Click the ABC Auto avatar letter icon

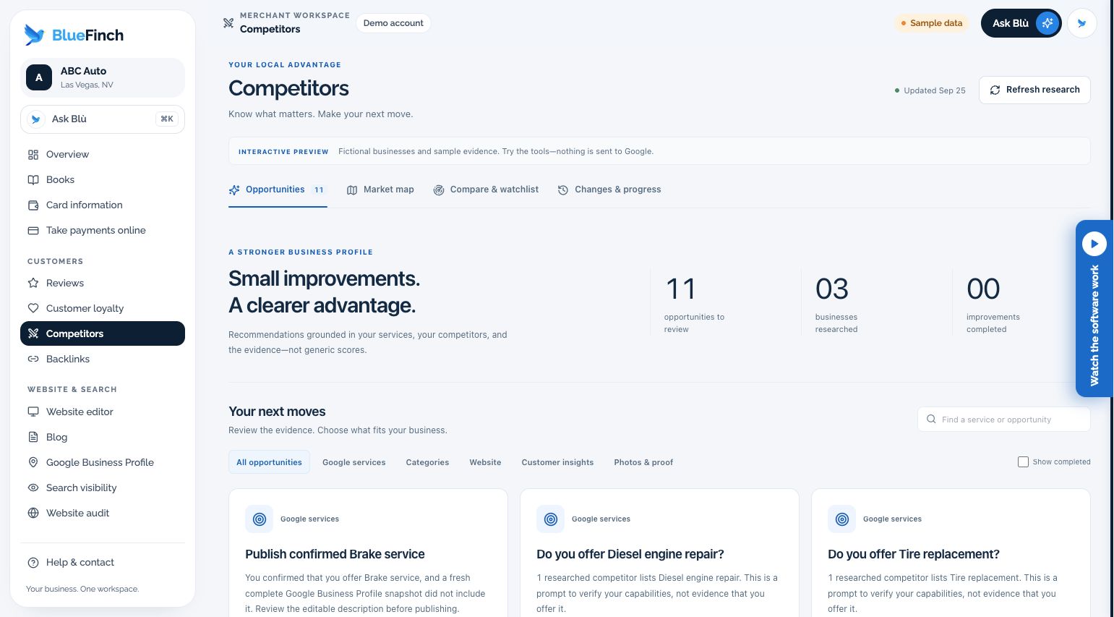click(39, 77)
